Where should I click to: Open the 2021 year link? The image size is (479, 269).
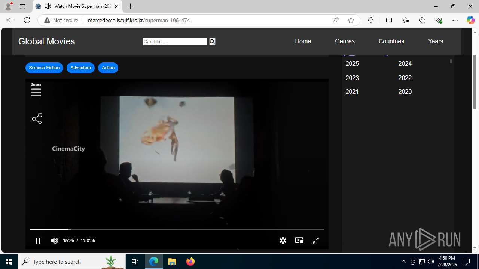coord(352,92)
